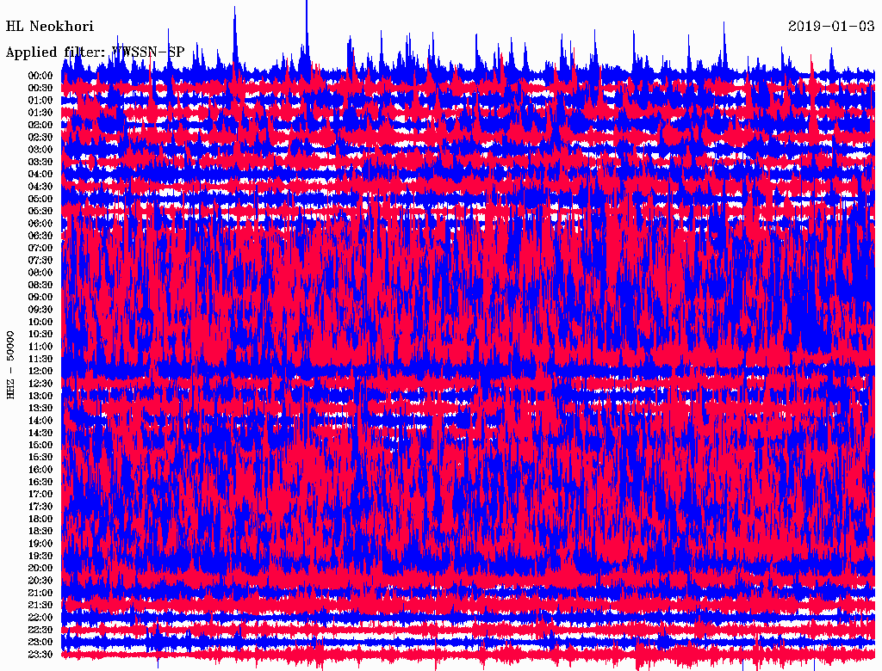Select the 09:30 time label
The image size is (882, 671).
tap(40, 310)
